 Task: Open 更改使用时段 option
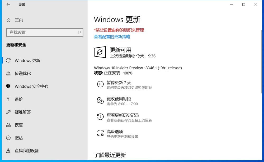(x=119, y=99)
